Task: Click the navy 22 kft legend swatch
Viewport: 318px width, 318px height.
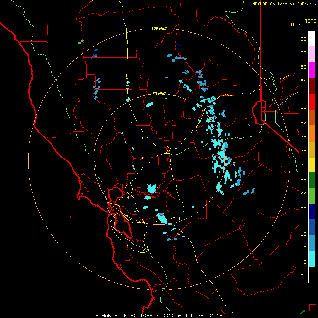Action: 312,212
